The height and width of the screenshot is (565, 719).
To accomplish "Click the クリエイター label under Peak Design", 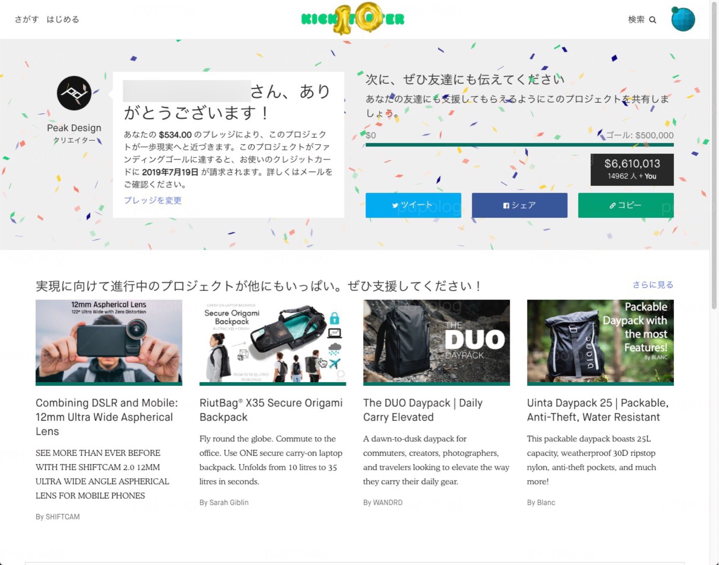I will [x=74, y=140].
